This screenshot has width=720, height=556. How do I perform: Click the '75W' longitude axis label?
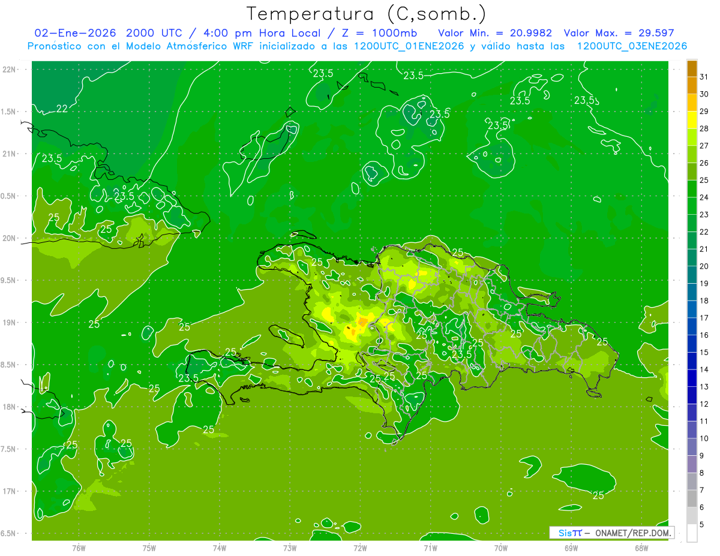tap(149, 548)
